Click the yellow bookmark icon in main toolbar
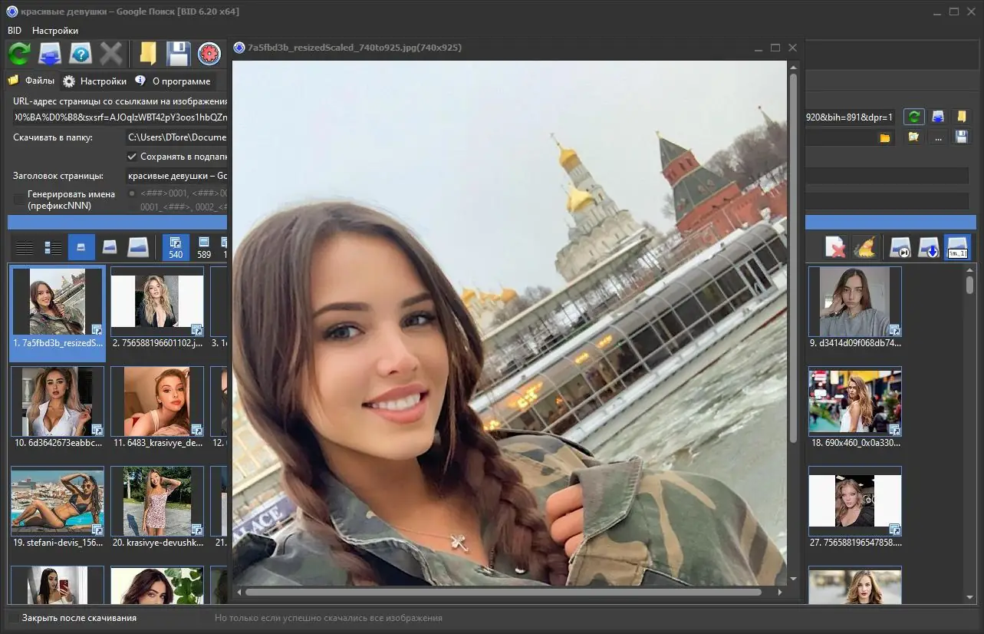 pos(148,54)
